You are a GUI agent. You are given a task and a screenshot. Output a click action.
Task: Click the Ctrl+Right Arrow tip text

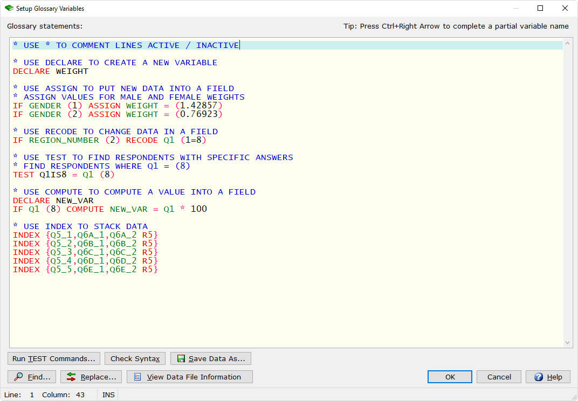tap(456, 26)
